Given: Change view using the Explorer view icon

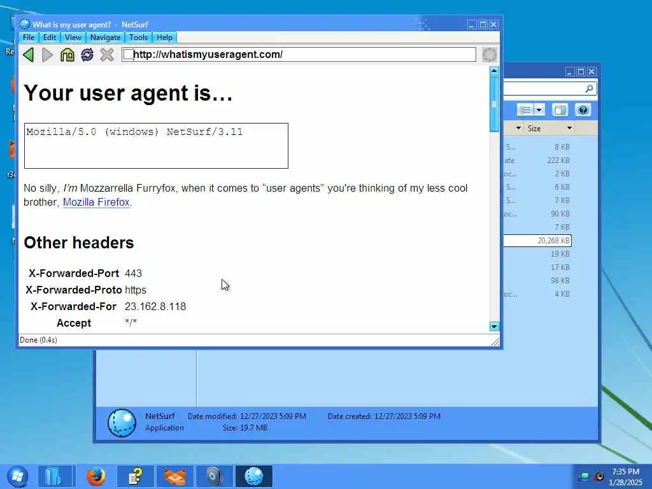Looking at the screenshot, I should click(x=525, y=110).
